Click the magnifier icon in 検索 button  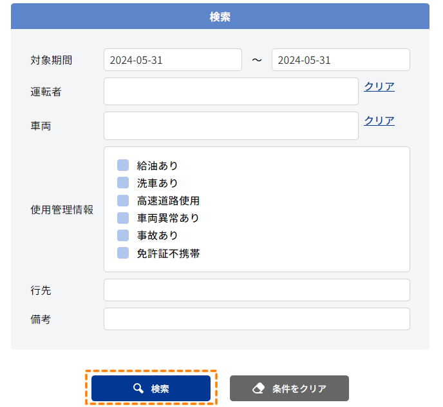[138, 388]
